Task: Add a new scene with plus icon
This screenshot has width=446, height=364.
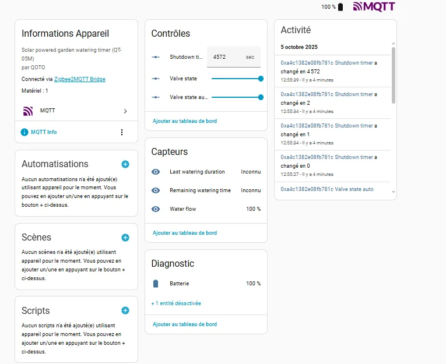Action: pos(125,238)
